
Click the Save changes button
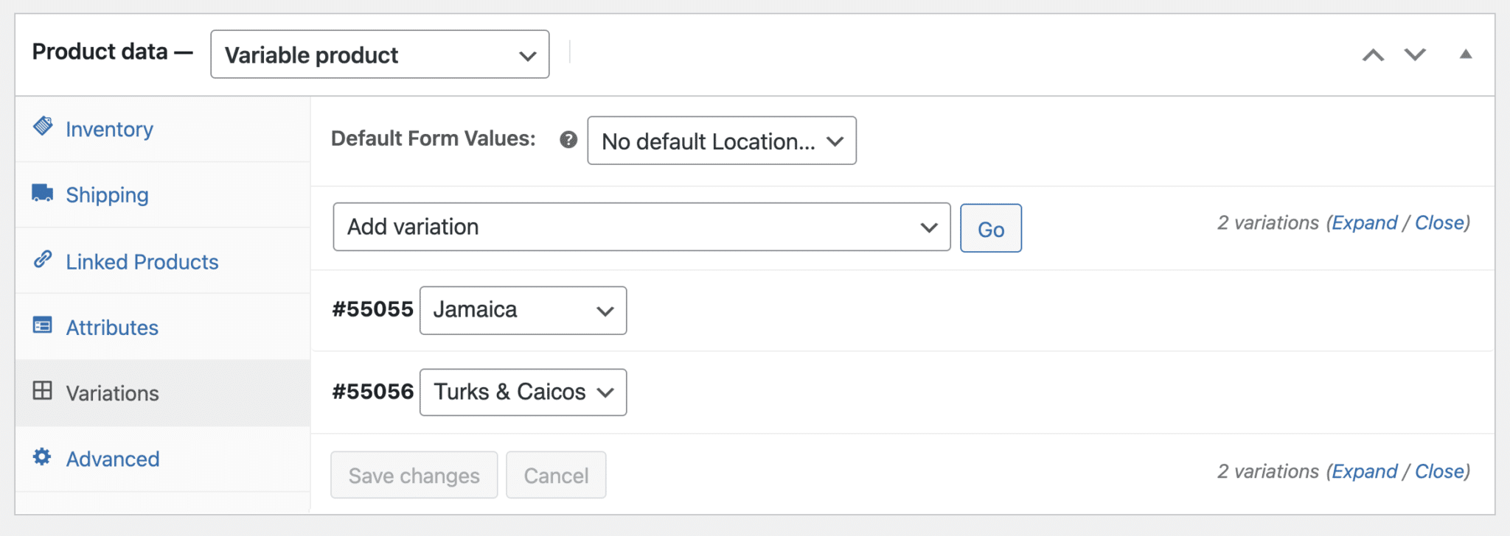[414, 476]
